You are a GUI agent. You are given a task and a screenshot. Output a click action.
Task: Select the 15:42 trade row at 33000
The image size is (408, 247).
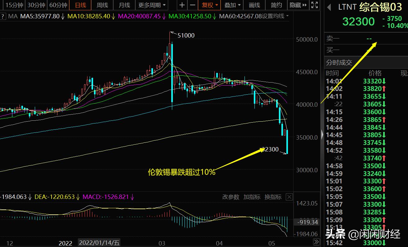(x=366, y=243)
